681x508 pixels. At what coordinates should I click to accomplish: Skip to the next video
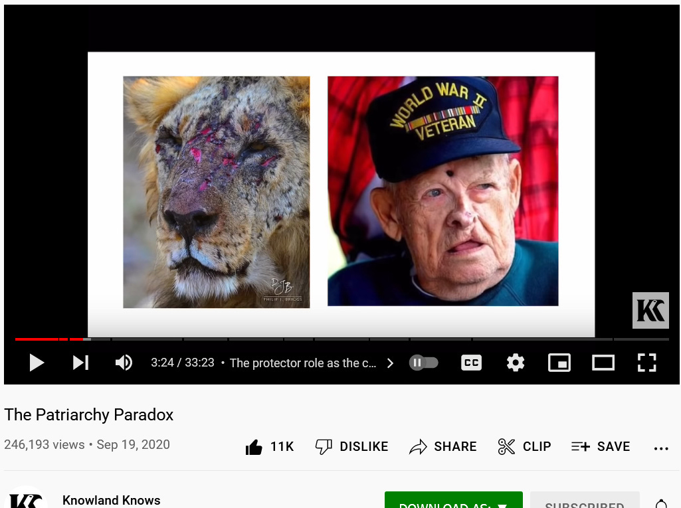coord(81,363)
